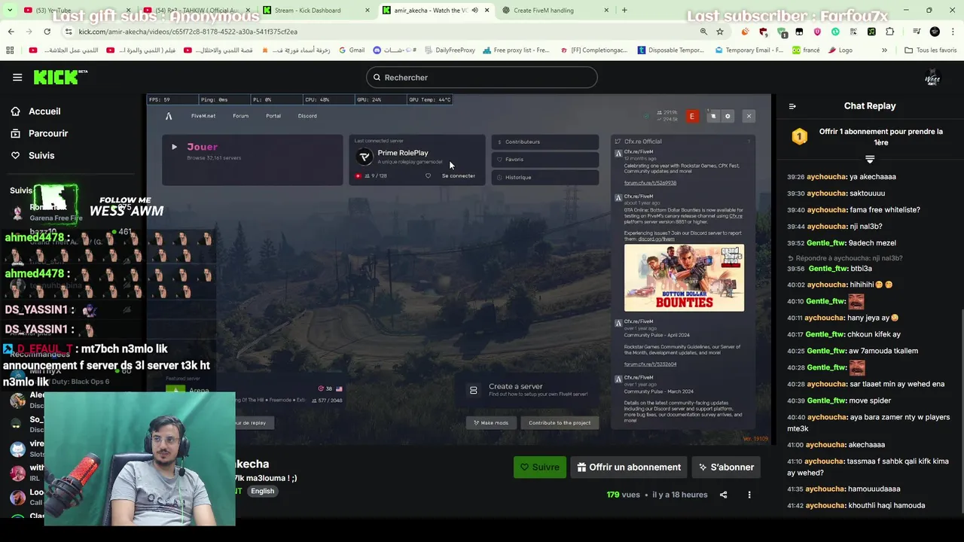Image resolution: width=964 pixels, height=542 pixels.
Task: Open the Temporary Email bookmark
Action: pyautogui.click(x=749, y=50)
